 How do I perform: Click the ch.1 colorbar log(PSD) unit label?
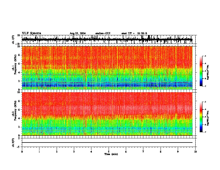pyautogui.click(x=208, y=72)
